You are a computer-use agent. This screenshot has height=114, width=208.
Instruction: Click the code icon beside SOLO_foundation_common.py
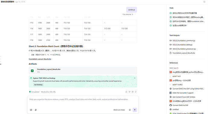(171, 41)
